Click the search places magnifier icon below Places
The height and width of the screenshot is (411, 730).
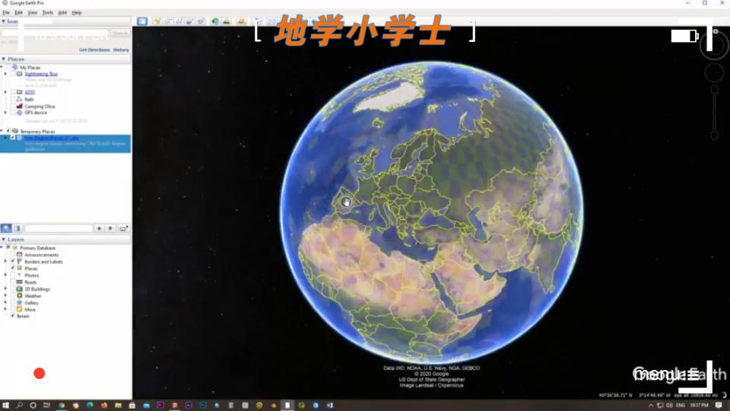tap(6, 228)
